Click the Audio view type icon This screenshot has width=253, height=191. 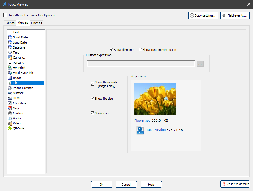[10, 118]
